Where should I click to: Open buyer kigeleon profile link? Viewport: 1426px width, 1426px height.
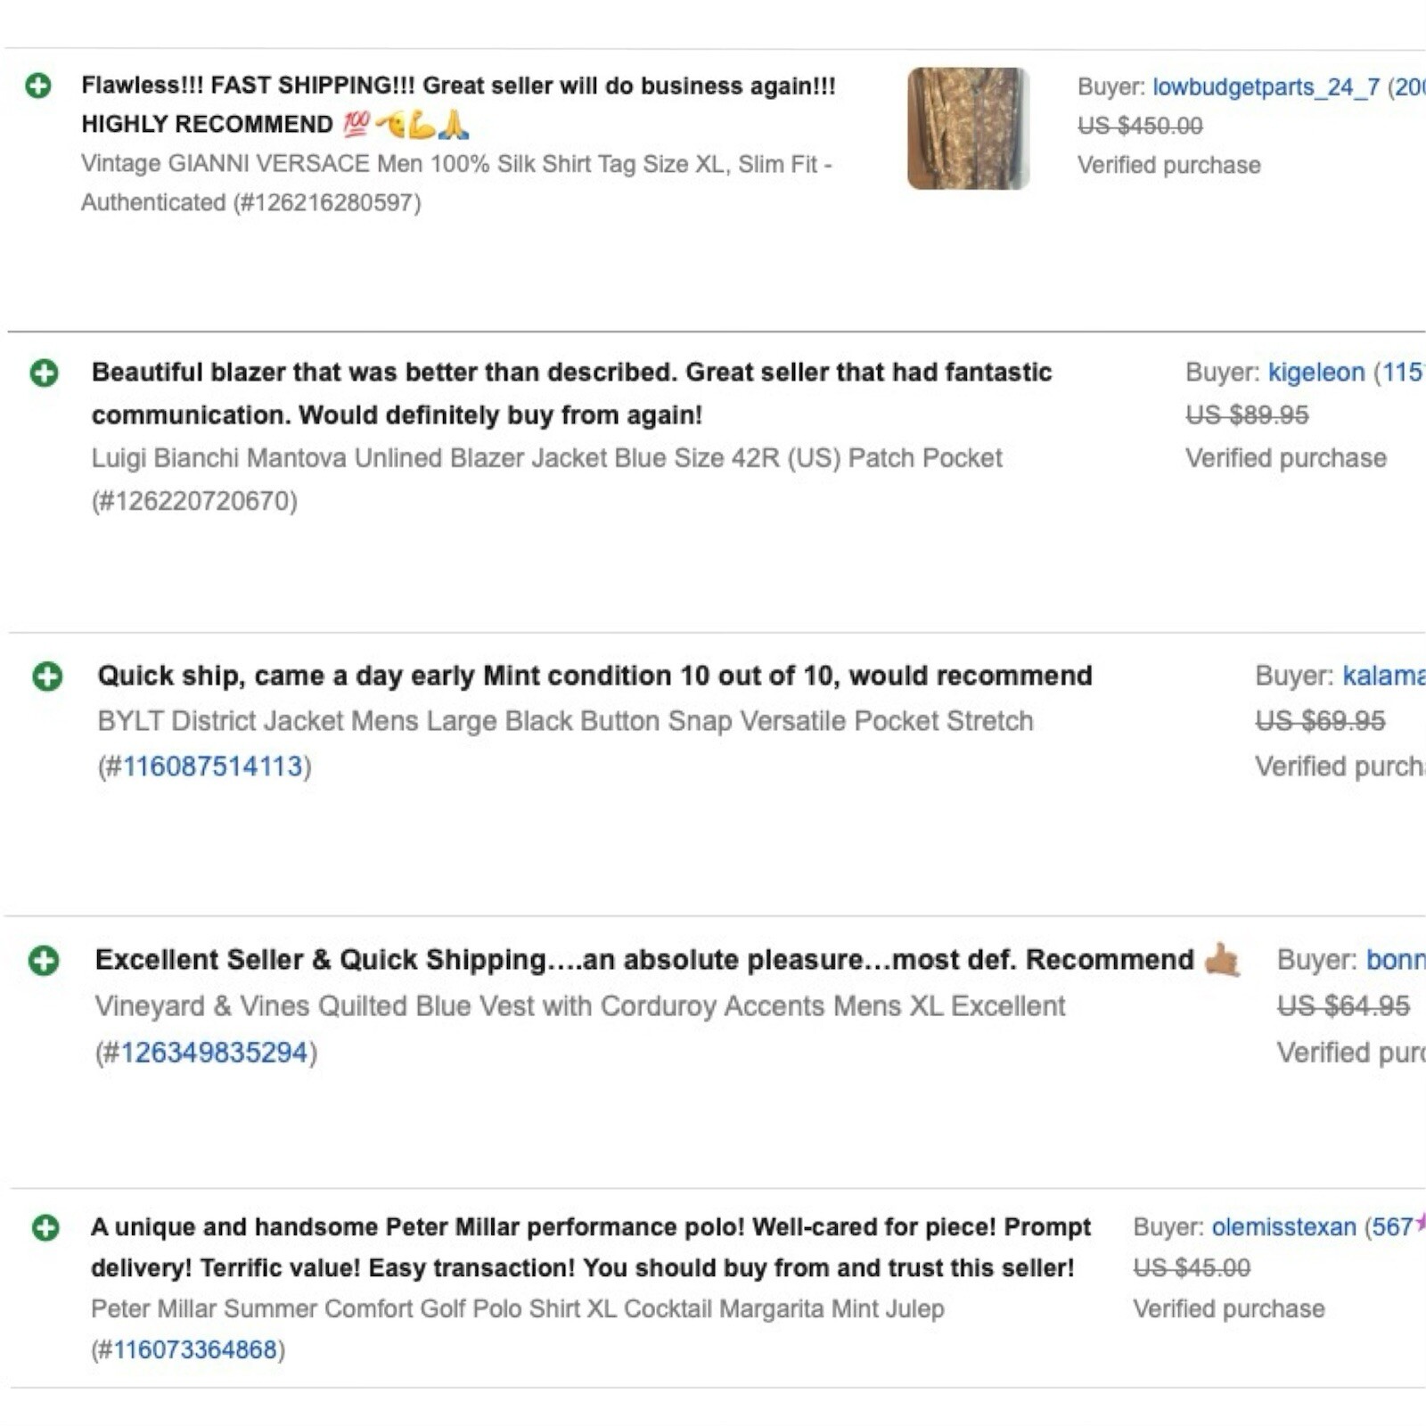pos(1316,373)
